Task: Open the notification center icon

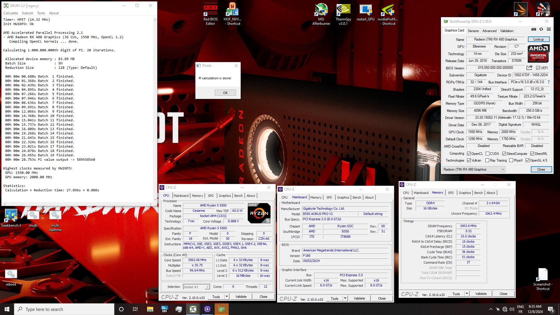Action: pos(551,309)
